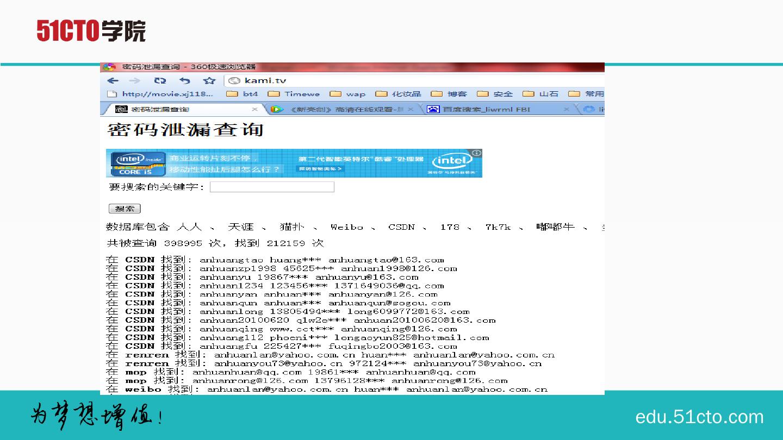
Task: Click the edu.51cto.com text in footer
Action: point(699,417)
